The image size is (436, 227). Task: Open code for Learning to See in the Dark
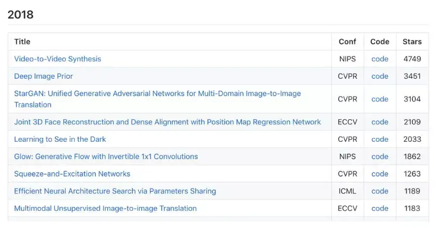pos(380,139)
